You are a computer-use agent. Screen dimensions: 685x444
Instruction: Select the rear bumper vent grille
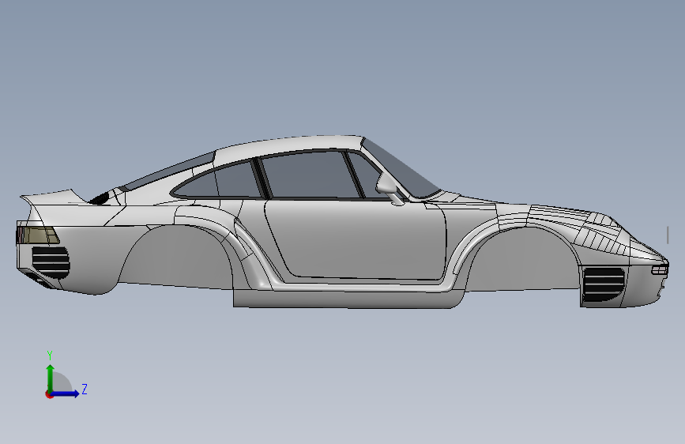tap(51, 262)
